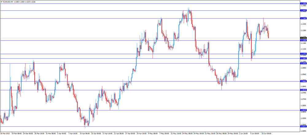307x135 pixels.
Task: Click the 1.1140 price scale value
Action: tap(303, 49)
